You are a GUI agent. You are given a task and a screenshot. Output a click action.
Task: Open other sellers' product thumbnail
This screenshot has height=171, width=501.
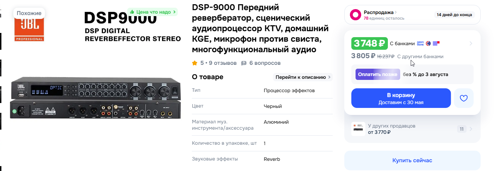pos(358,129)
